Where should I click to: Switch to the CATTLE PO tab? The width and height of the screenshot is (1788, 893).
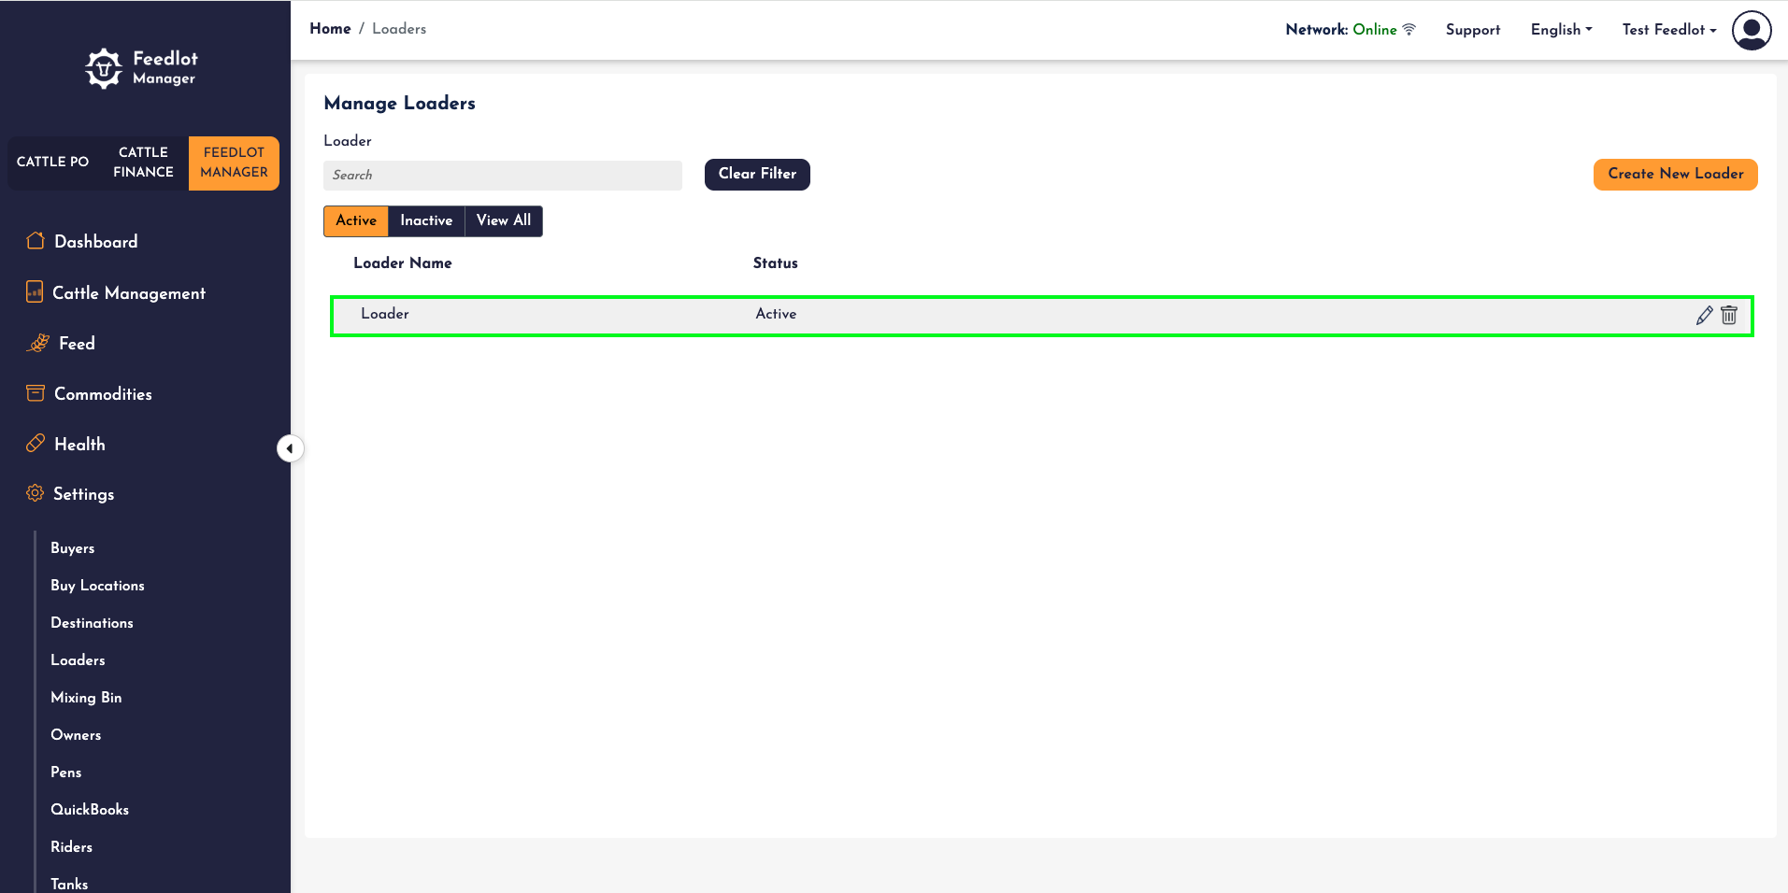click(53, 163)
